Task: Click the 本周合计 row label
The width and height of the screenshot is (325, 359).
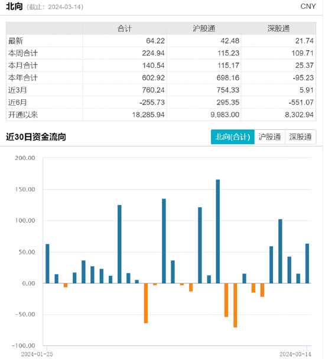Action: [x=23, y=53]
